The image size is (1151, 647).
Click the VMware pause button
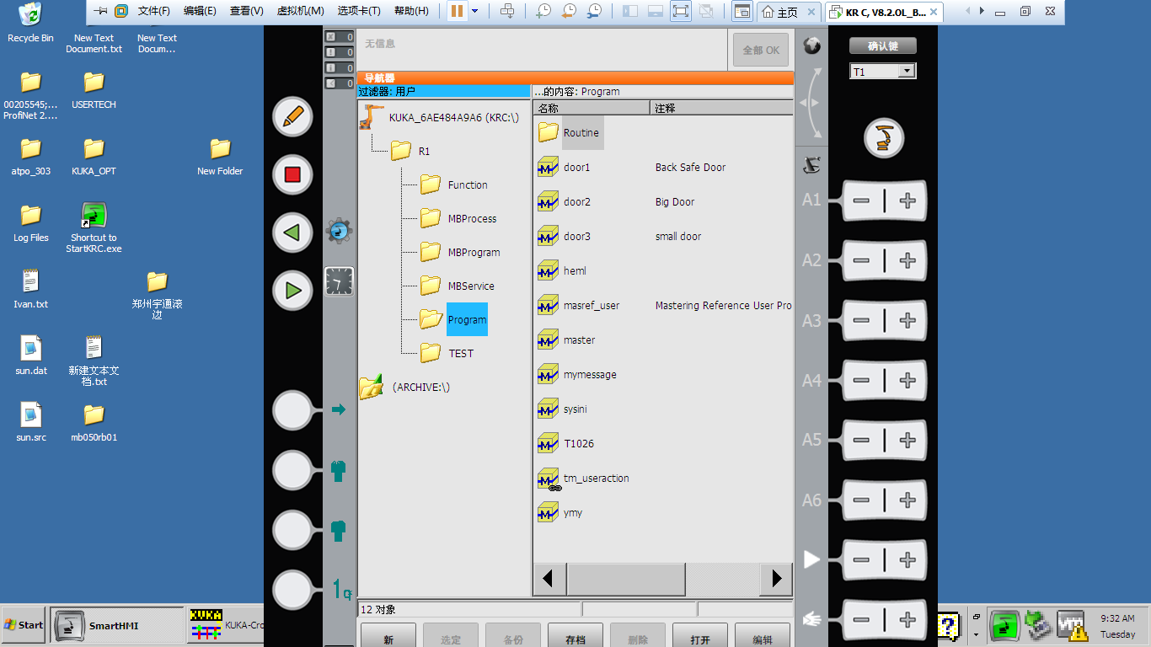(x=457, y=11)
